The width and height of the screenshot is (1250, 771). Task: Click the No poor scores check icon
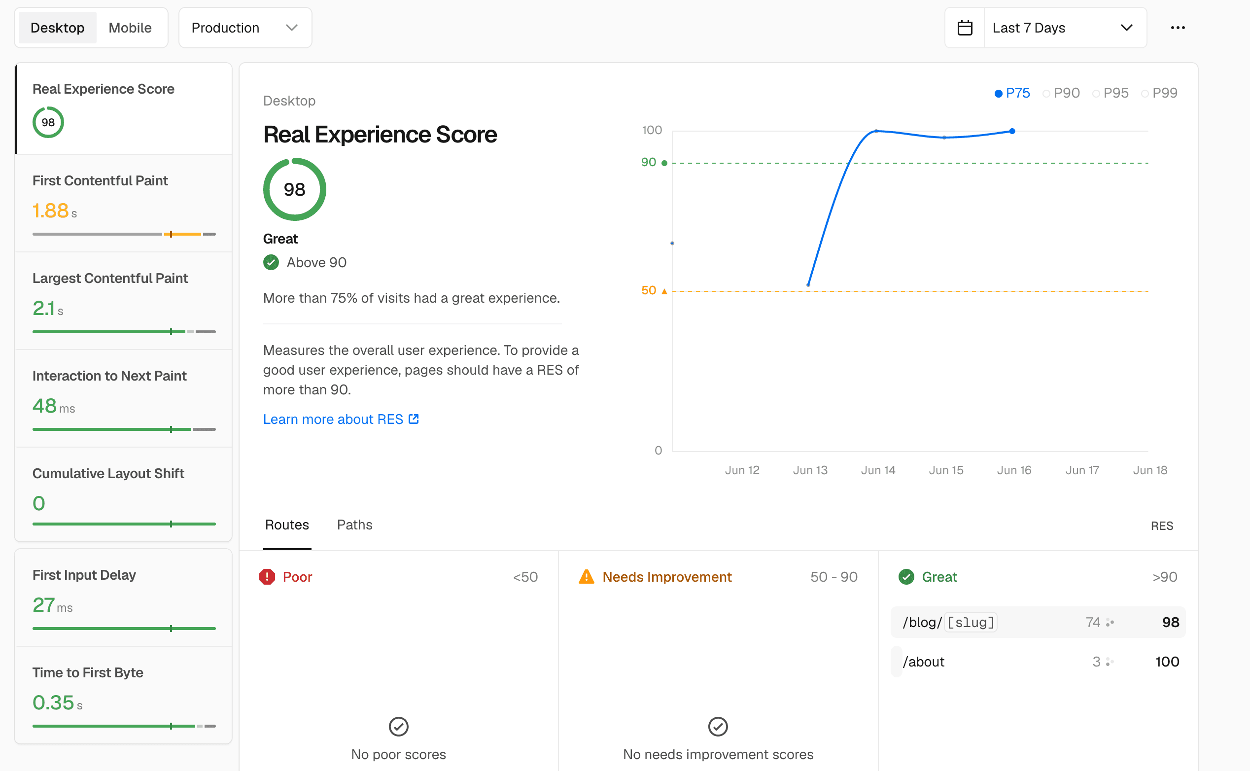pyautogui.click(x=399, y=726)
